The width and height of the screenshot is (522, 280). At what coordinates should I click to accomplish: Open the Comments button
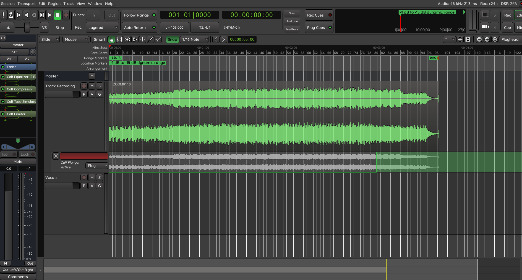coord(18,277)
